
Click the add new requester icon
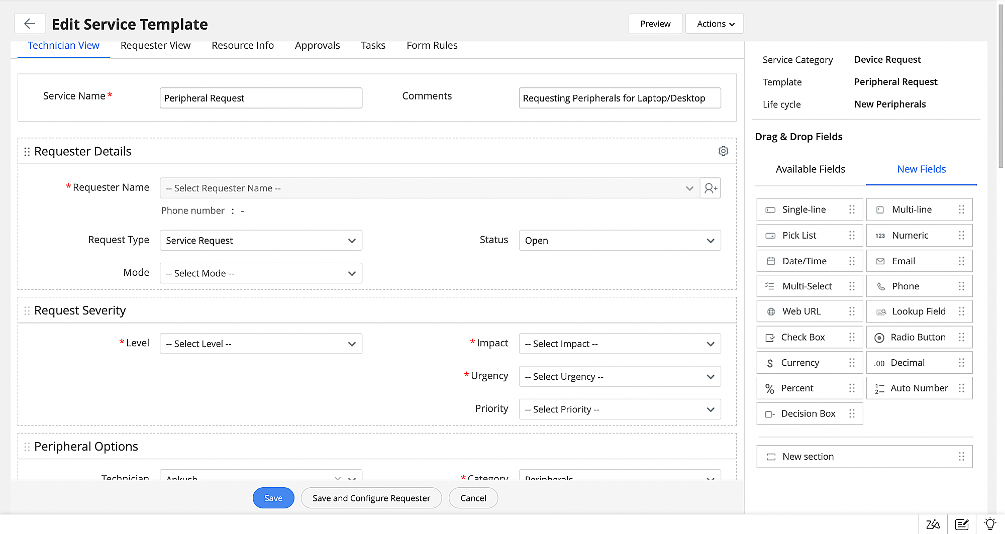pos(711,188)
